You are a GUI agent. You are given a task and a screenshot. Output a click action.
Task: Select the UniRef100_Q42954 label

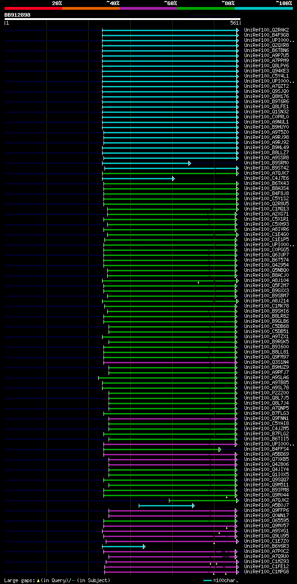(x=266, y=265)
